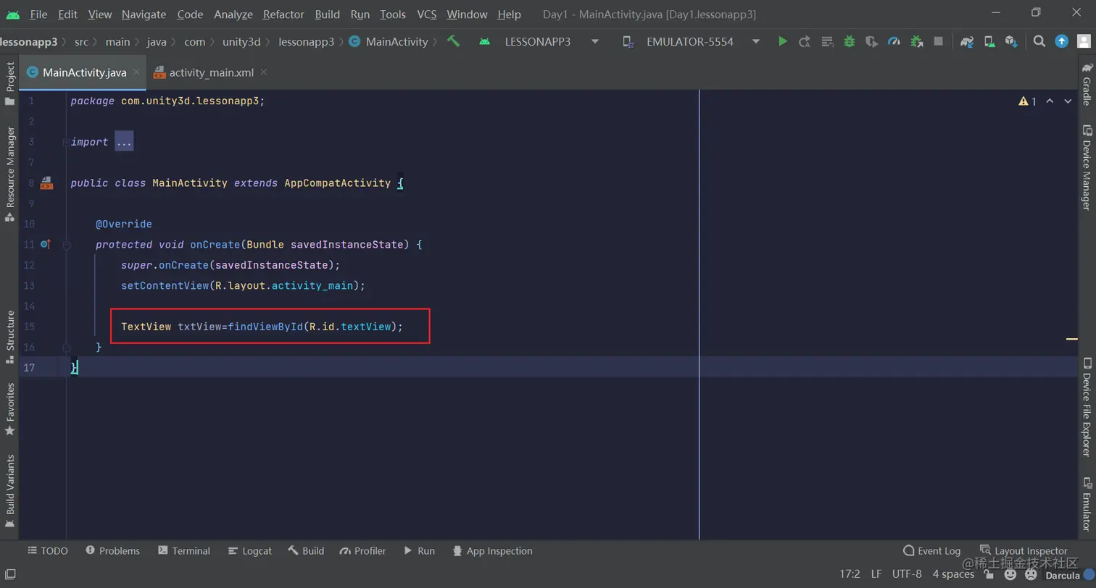This screenshot has height=588, width=1096.
Task: Close the activity_main.xml tab
Action: tap(264, 72)
